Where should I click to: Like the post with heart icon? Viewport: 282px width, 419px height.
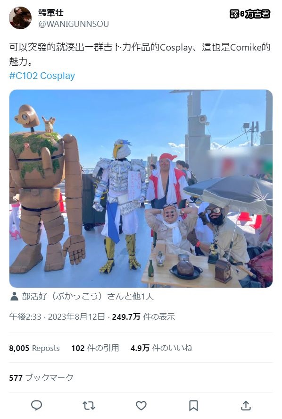(x=141, y=405)
